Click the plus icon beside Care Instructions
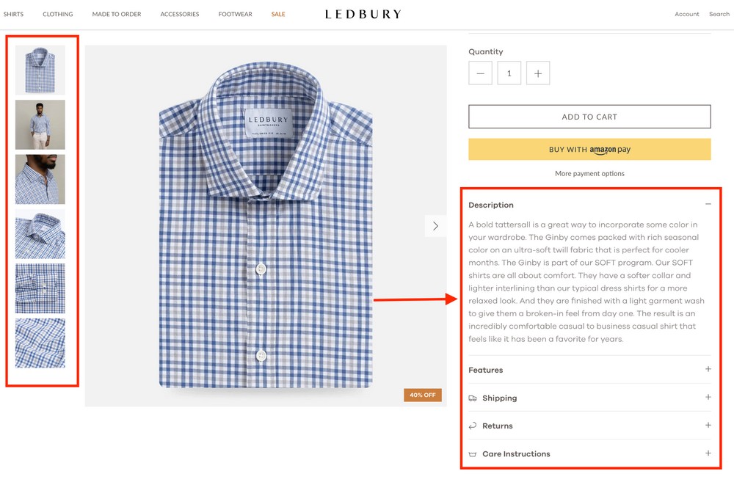 (708, 453)
